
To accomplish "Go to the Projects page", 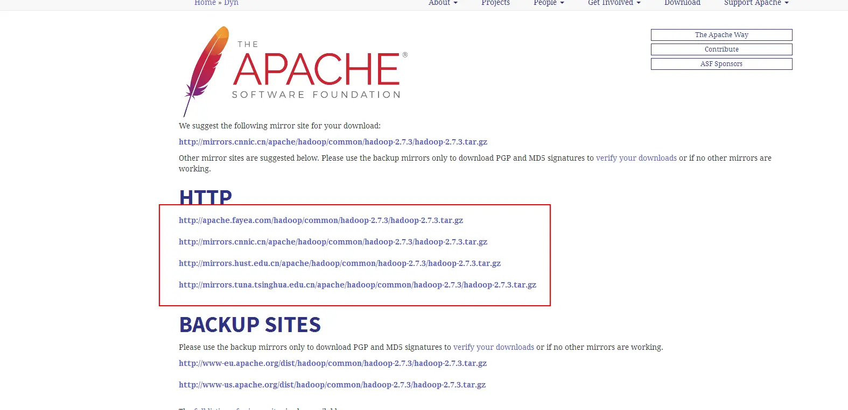I will 495,3.
